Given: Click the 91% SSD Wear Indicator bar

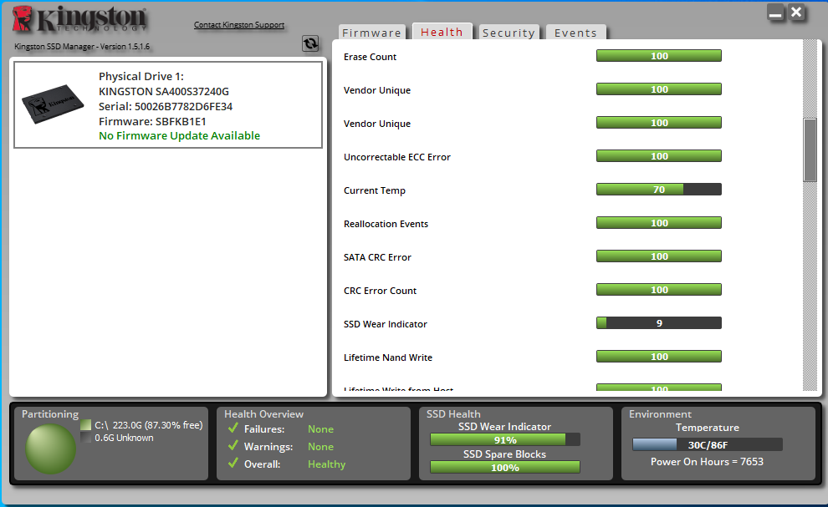Looking at the screenshot, I should [505, 439].
